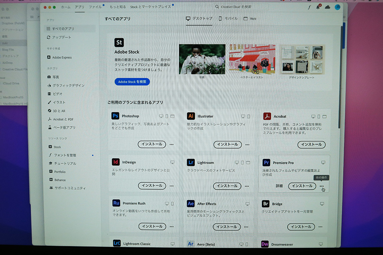Image resolution: width=383 pixels, height=255 pixels.
Task: Click the Photoshop Ps icon
Action: pyautogui.click(x=115, y=116)
